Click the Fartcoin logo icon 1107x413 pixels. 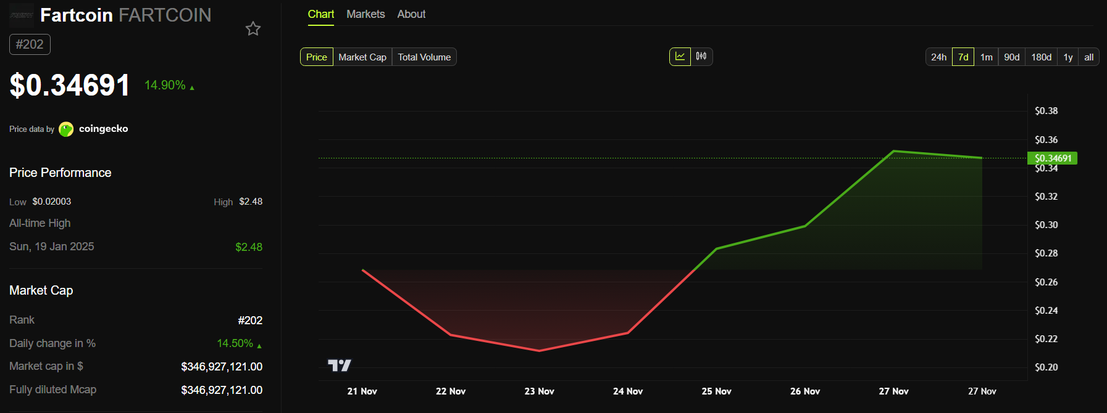coord(22,15)
